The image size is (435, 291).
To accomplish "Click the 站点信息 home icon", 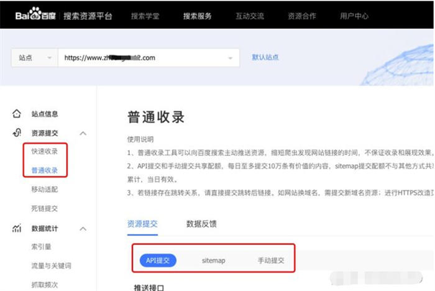I will (17, 114).
